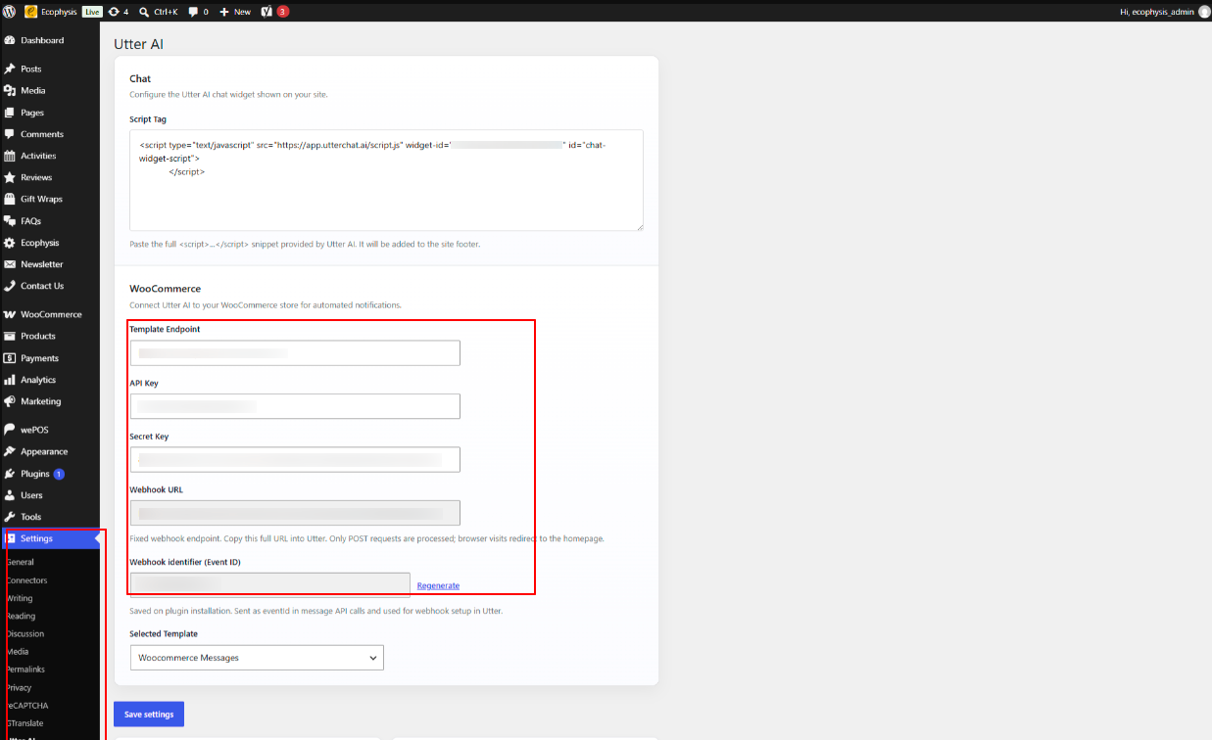
Task: Open the Discussion settings submenu item
Action: [x=25, y=633]
